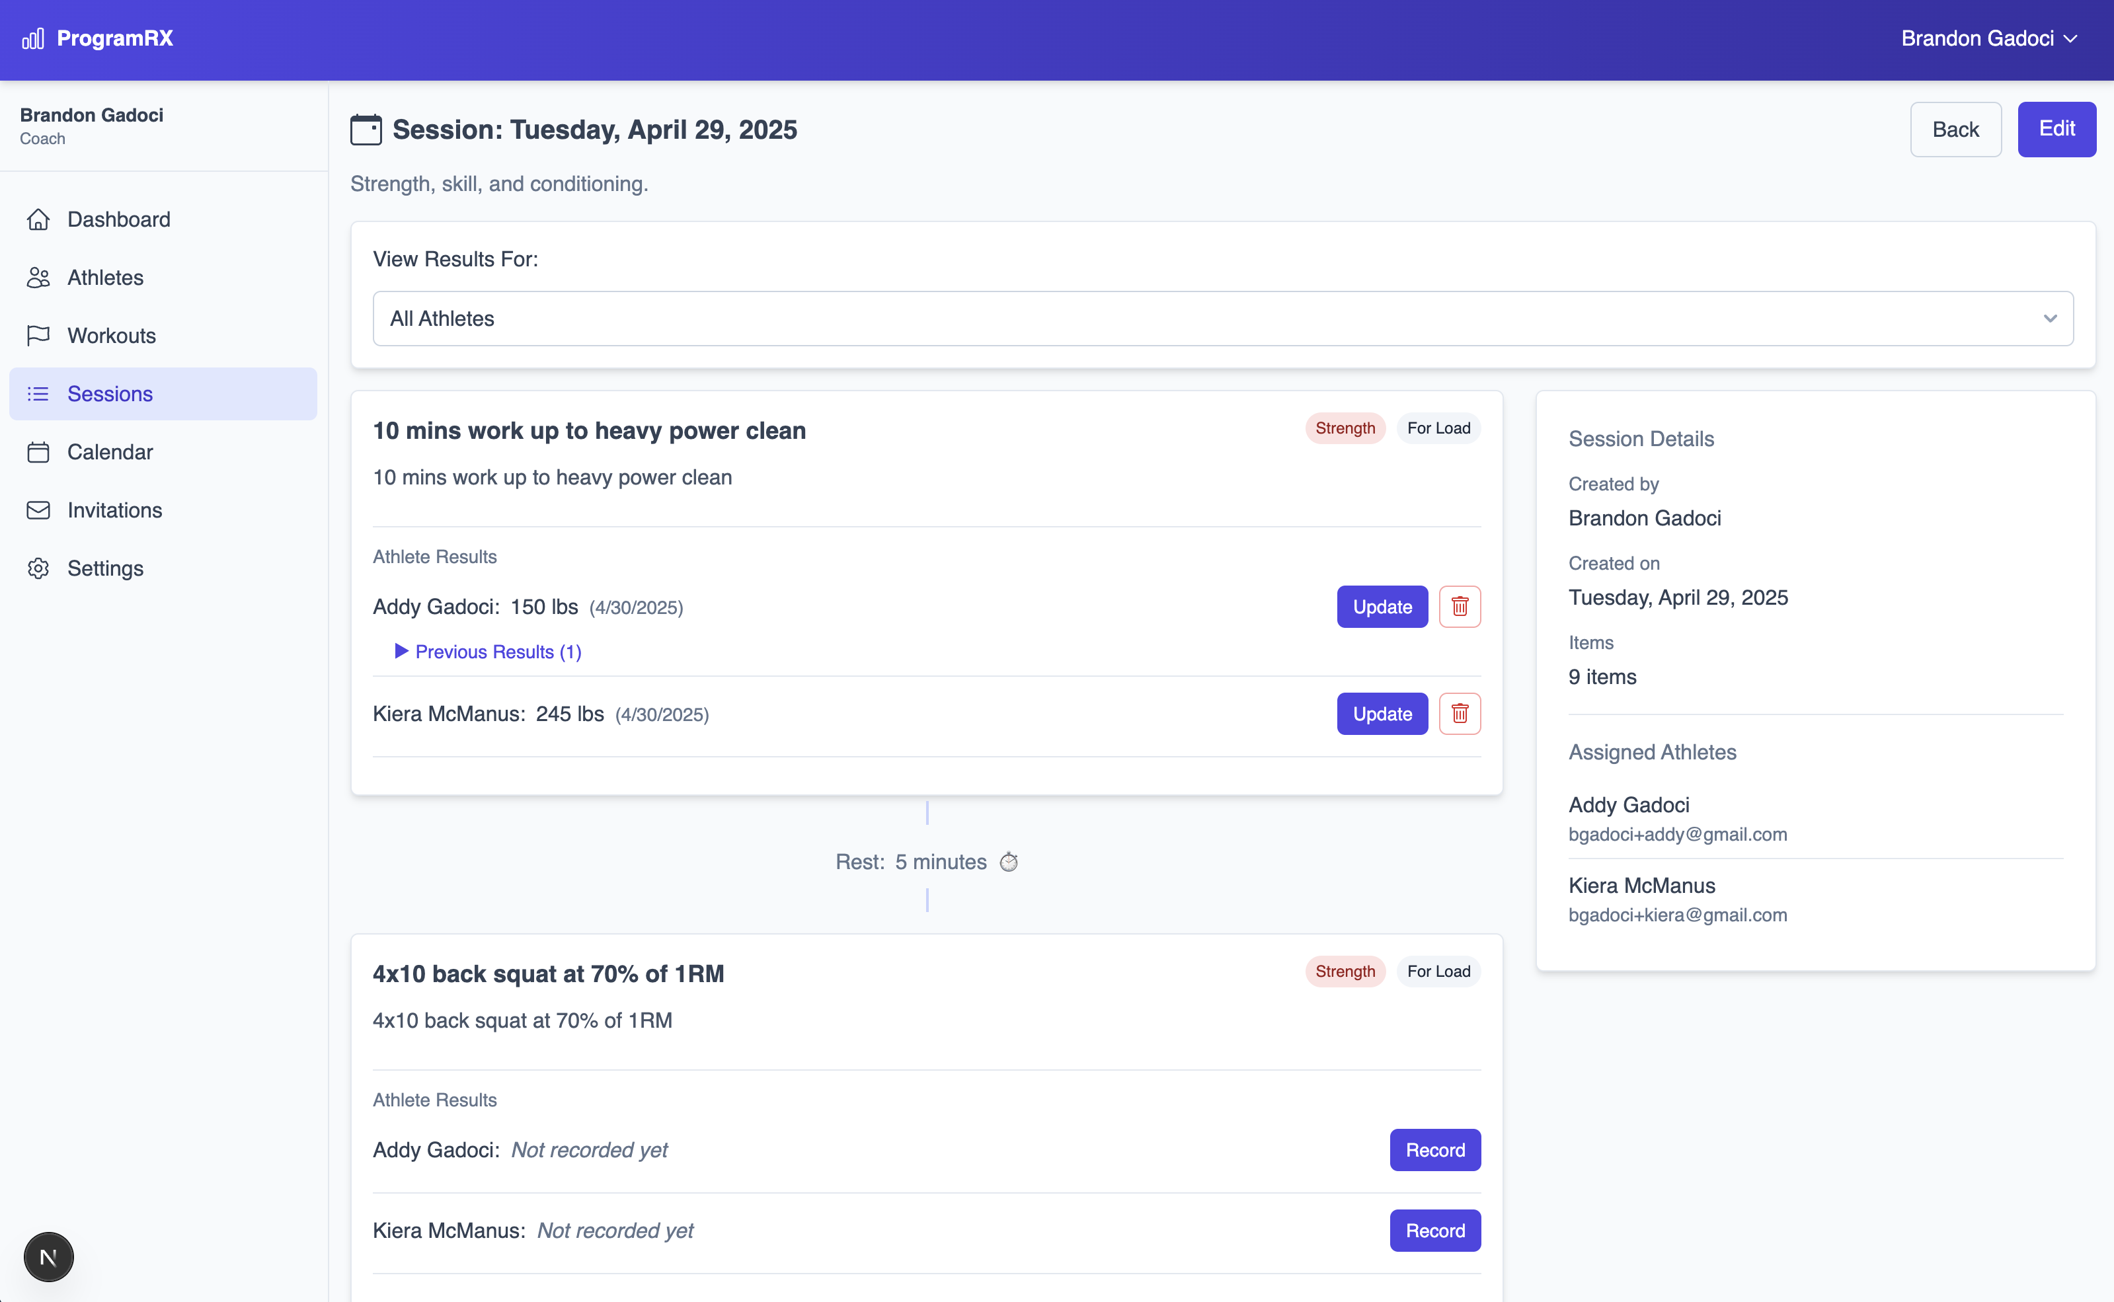Open the Brandon Gadoci user menu

(x=1989, y=39)
